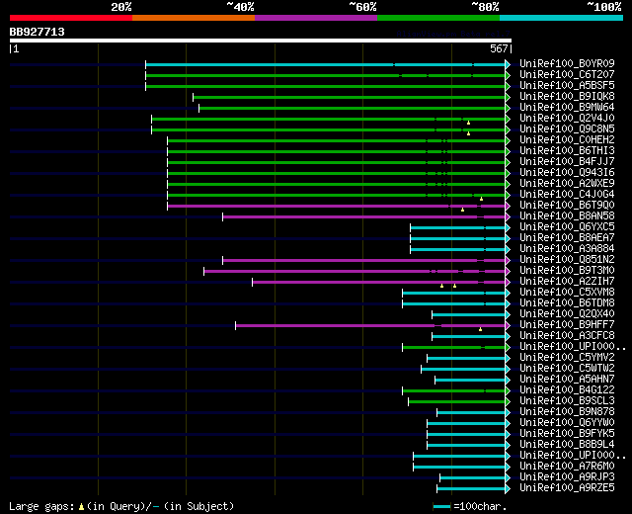Click the white BB927713 query sequence bar
The width and height of the screenshot is (632, 514).
click(x=261, y=41)
